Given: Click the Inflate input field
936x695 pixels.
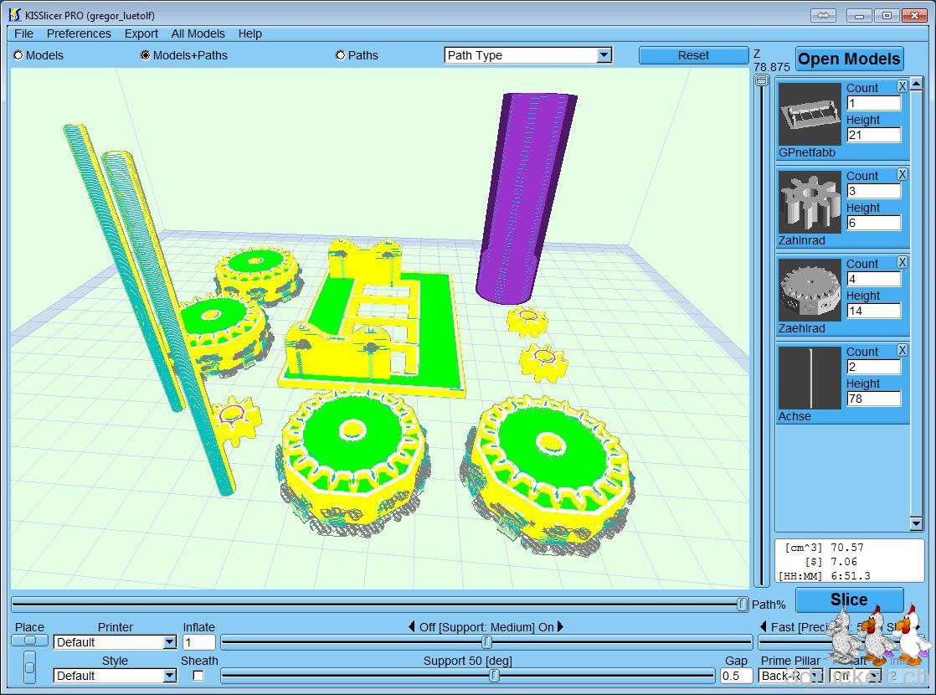Looking at the screenshot, I should pos(198,642).
